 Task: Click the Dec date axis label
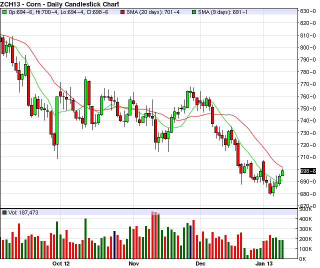point(200,263)
